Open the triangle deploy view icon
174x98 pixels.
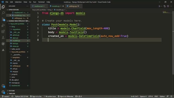[3, 50]
